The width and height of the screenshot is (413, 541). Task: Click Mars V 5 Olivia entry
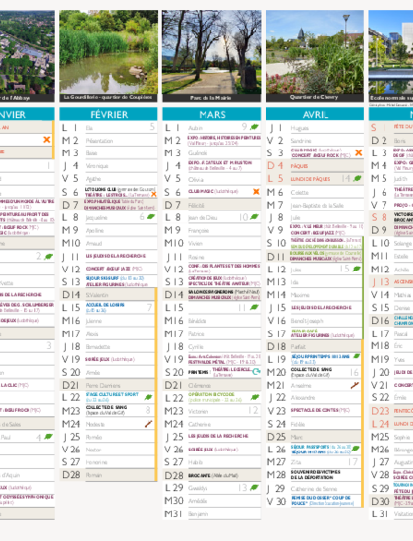pos(196,180)
